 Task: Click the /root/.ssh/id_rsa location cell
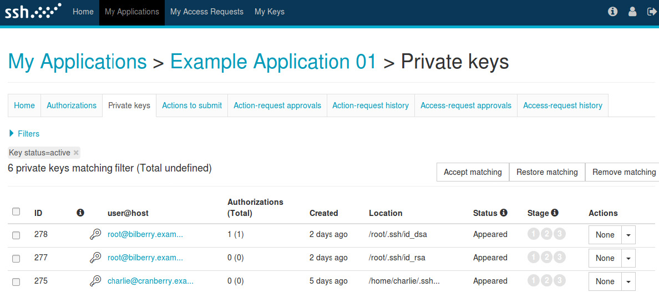click(397, 258)
